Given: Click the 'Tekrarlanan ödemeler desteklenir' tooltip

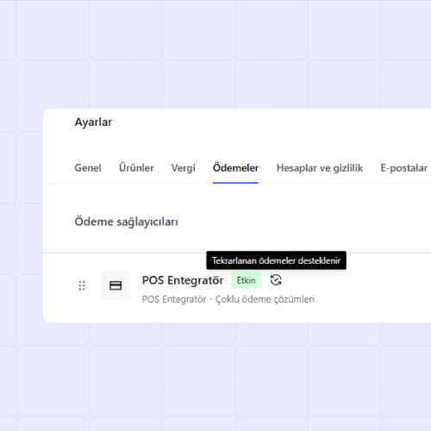Looking at the screenshot, I should [276, 260].
